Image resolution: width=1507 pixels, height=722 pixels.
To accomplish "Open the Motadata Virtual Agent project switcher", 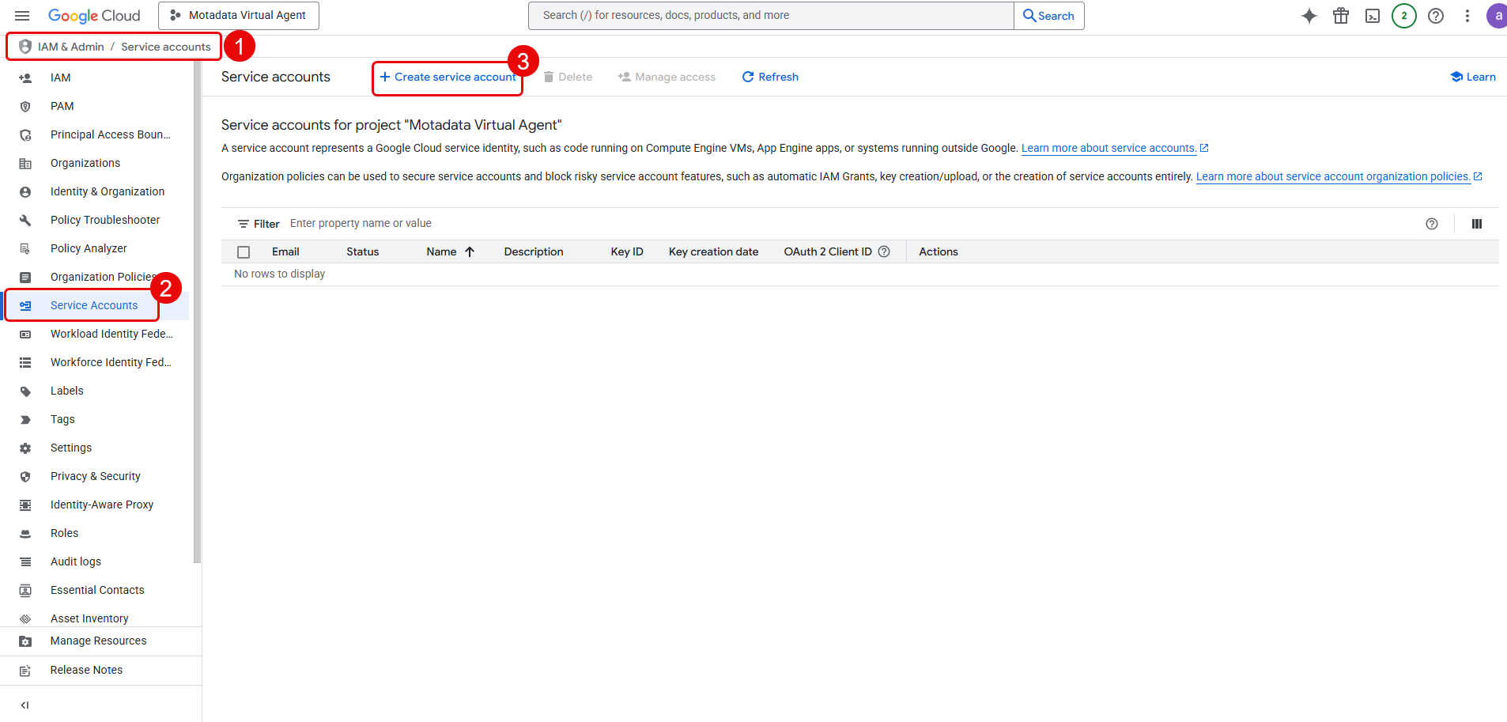I will [238, 16].
